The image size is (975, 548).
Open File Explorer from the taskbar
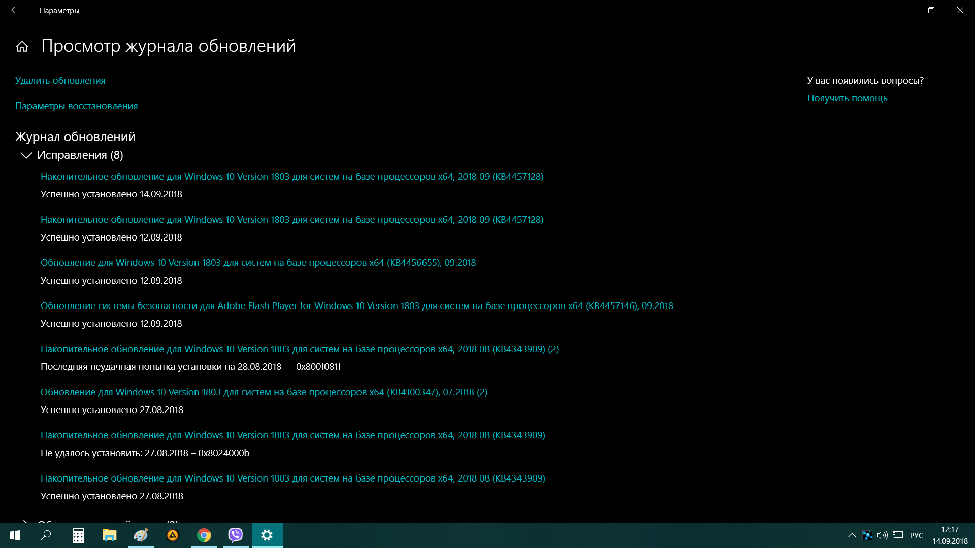(109, 535)
